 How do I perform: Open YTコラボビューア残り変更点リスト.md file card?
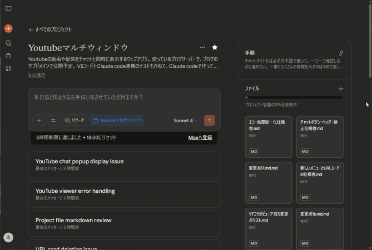(x=269, y=229)
